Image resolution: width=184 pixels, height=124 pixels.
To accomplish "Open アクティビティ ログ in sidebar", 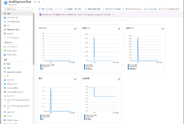I will tap(12, 18).
